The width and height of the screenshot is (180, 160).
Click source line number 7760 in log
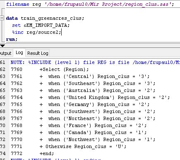17,69
